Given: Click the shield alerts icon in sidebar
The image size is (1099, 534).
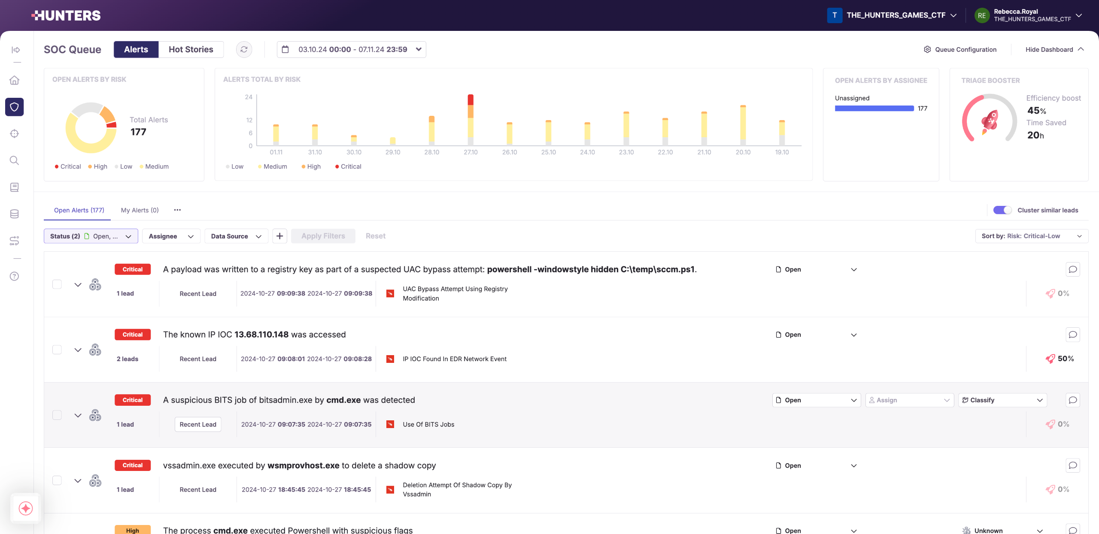Looking at the screenshot, I should tap(14, 107).
